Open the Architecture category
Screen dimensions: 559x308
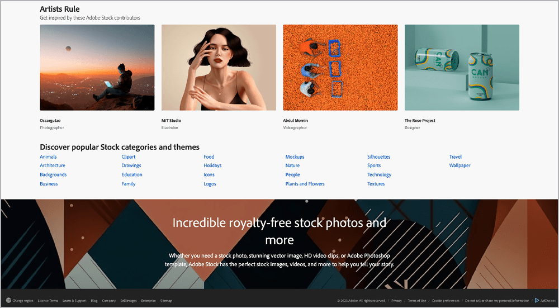pyautogui.click(x=53, y=165)
